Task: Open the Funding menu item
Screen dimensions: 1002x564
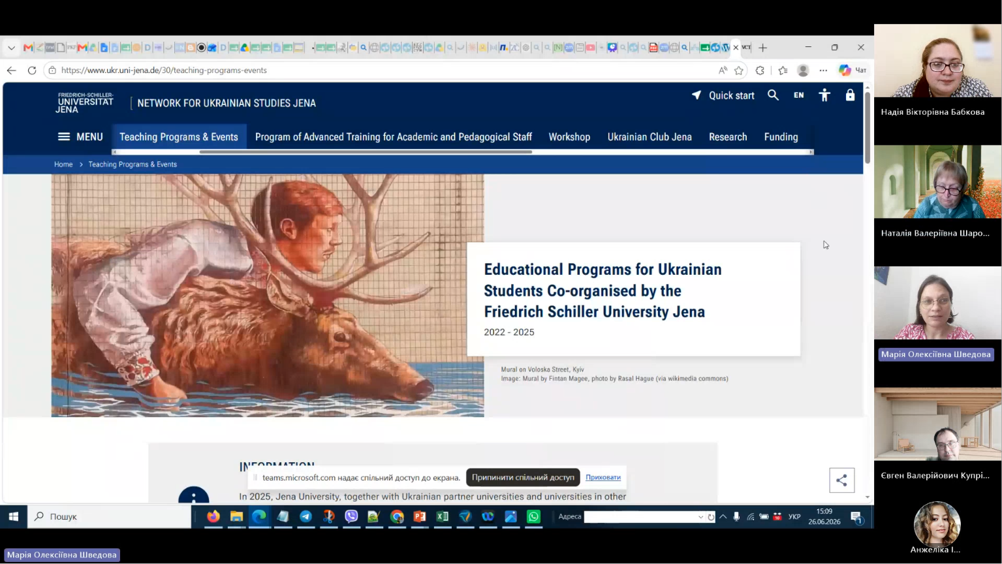Action: tap(781, 136)
